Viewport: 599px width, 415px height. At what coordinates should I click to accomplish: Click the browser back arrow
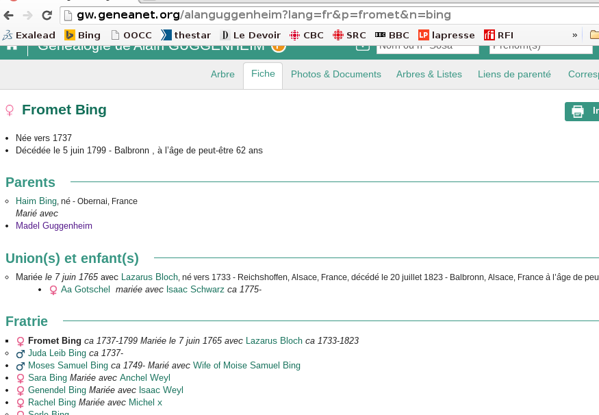point(9,15)
